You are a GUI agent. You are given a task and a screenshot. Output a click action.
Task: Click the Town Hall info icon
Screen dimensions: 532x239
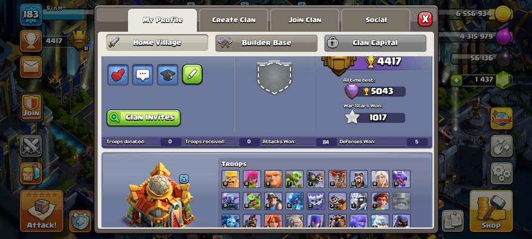[x=184, y=179]
